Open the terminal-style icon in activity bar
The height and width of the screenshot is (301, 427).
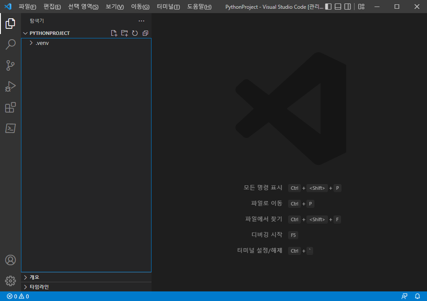click(x=10, y=128)
